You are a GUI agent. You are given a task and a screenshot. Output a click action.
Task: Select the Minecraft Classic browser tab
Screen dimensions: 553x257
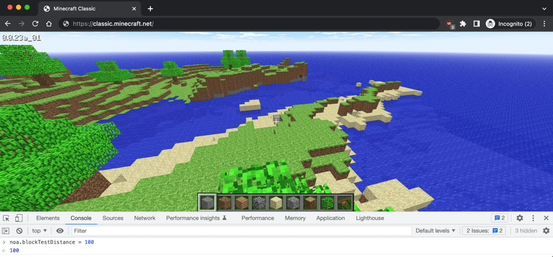89,9
